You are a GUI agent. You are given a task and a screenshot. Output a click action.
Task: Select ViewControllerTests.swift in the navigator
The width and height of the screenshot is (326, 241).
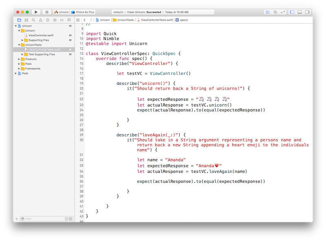pyautogui.click(x=44, y=49)
